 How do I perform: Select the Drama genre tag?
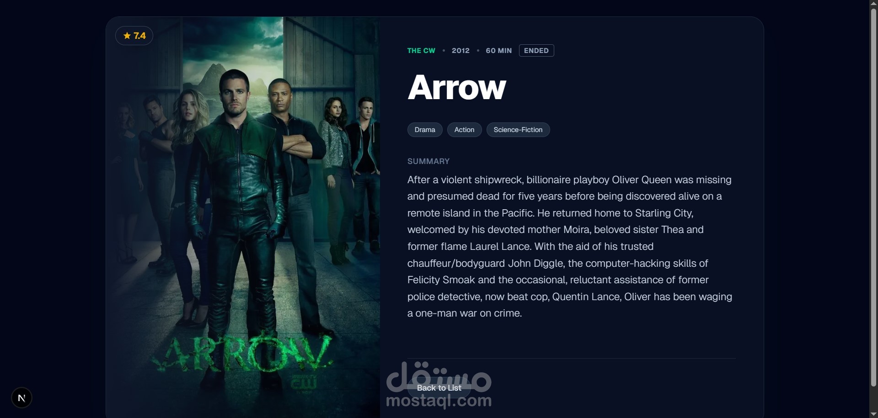point(425,130)
